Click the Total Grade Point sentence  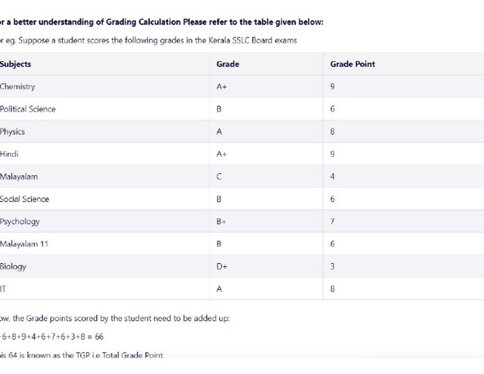[x=81, y=355]
